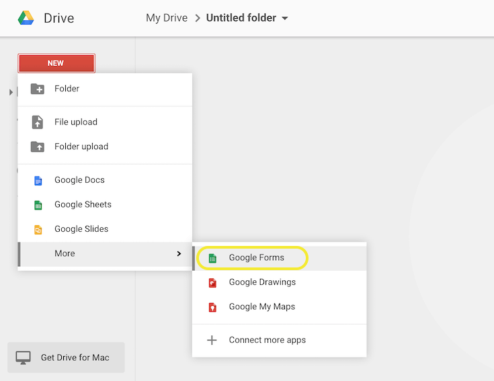Click the Google Forms icon

click(212, 258)
